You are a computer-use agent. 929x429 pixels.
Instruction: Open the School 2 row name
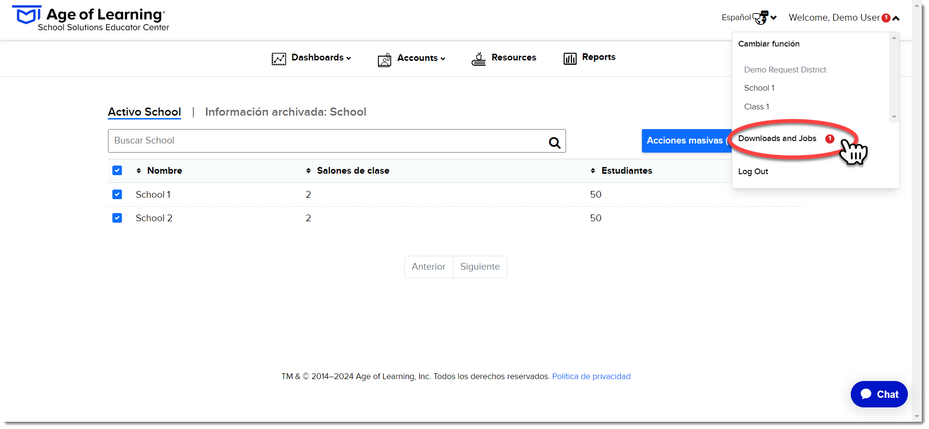tap(154, 218)
